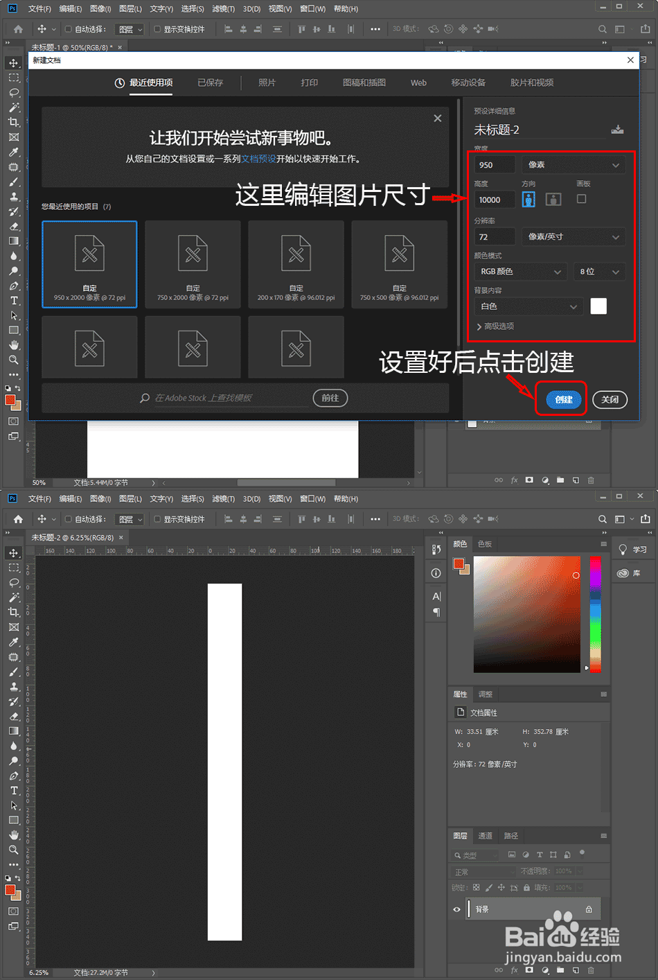Open the 白色 background contents dropdown
Viewport: 658px width, 980px height.
point(528,306)
